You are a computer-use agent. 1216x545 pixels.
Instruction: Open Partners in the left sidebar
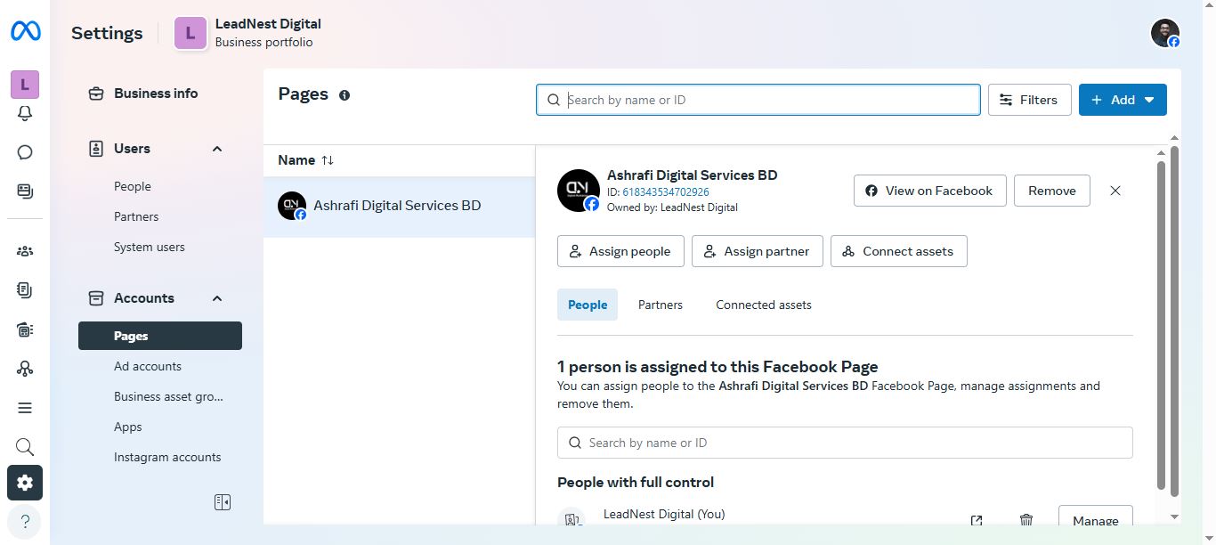[136, 216]
